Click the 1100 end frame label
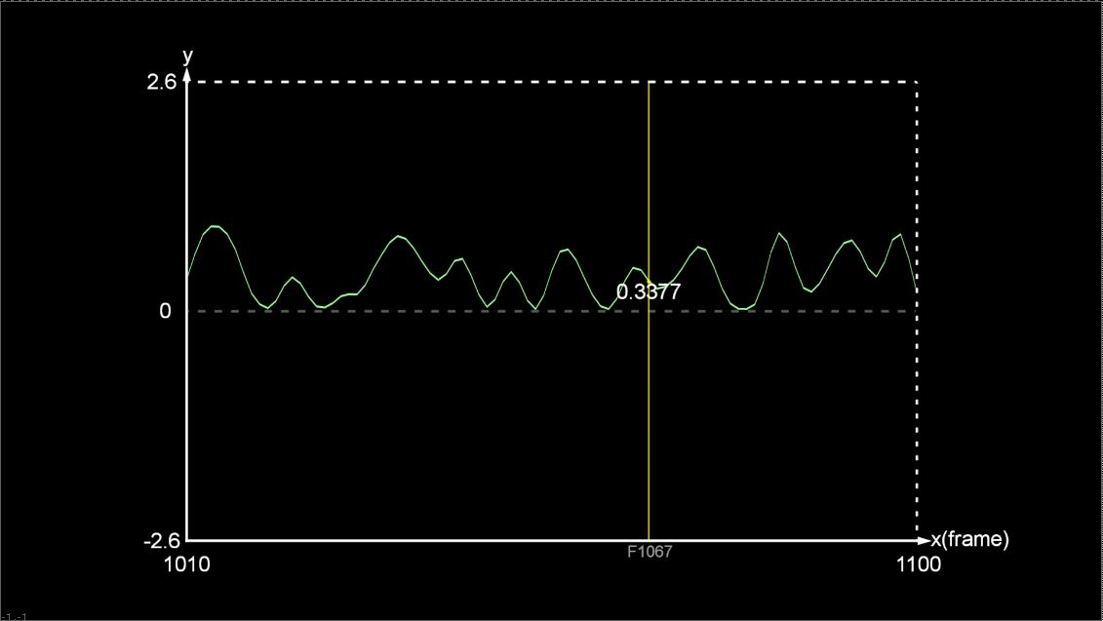This screenshot has height=621, width=1103. (917, 564)
